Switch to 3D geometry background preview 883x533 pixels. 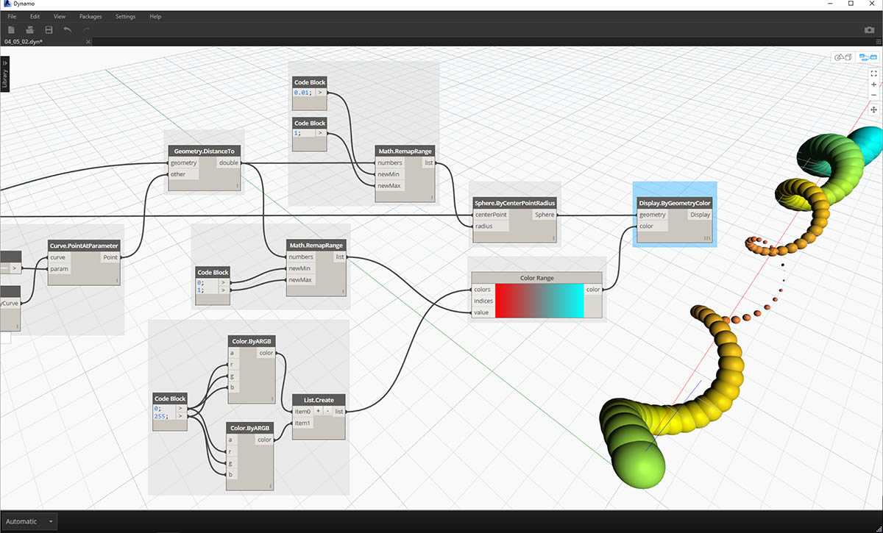(x=842, y=57)
